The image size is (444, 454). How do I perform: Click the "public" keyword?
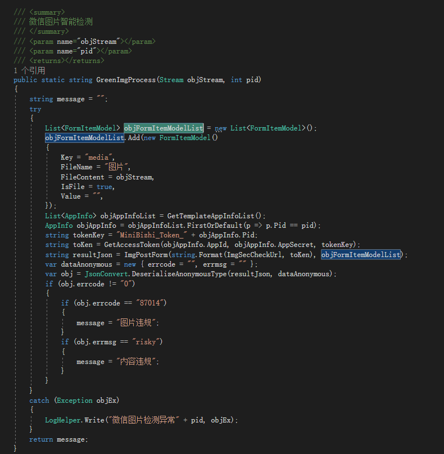25,80
